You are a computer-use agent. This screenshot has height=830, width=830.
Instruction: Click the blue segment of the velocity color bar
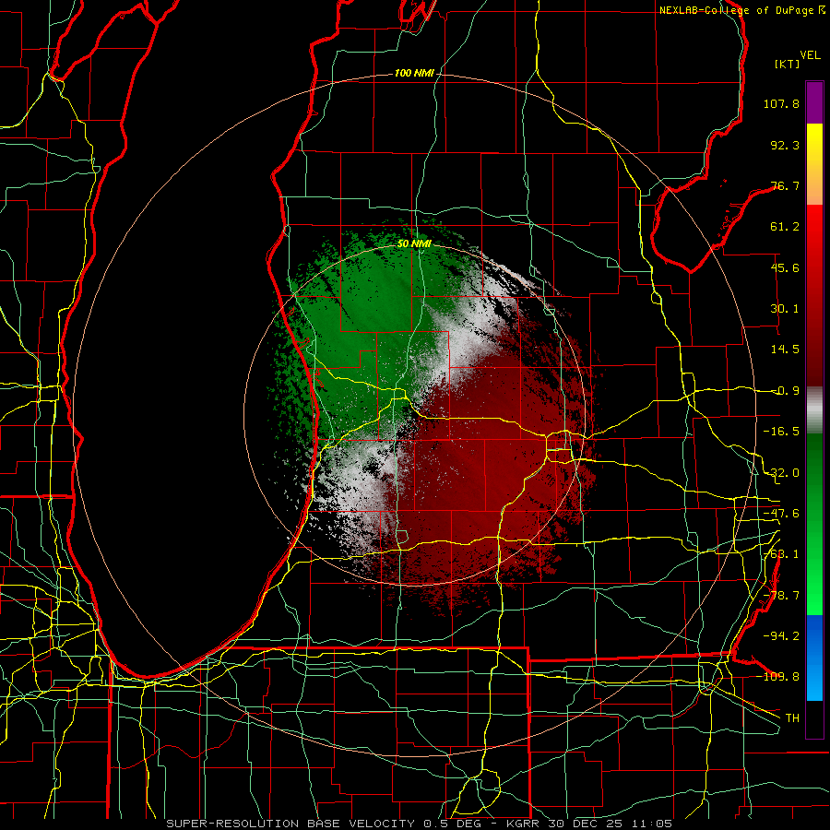pos(814,658)
